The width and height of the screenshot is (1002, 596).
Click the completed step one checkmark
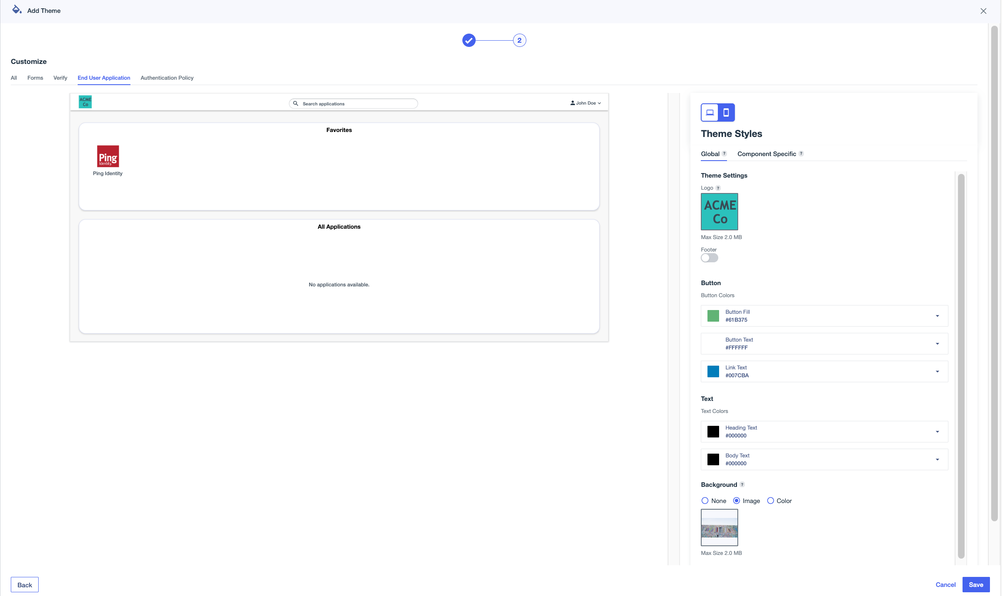point(469,40)
